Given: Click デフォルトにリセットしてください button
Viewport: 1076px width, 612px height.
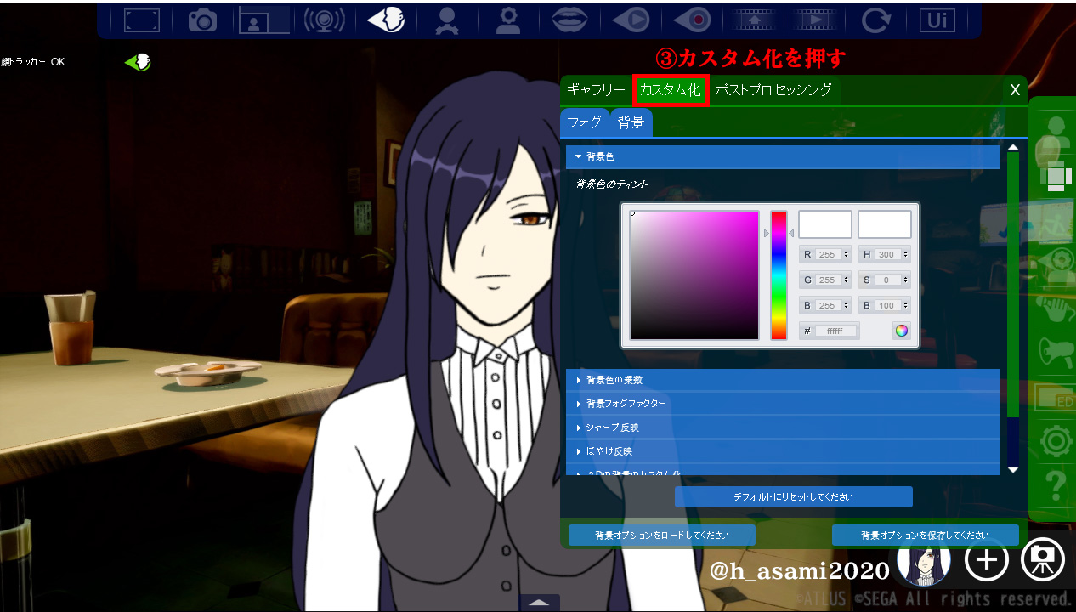Looking at the screenshot, I should 794,496.
